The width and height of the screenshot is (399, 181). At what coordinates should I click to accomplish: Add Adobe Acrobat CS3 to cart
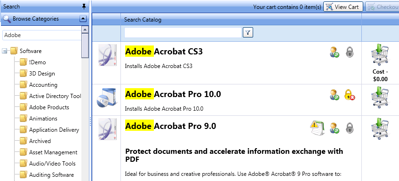tap(380, 54)
